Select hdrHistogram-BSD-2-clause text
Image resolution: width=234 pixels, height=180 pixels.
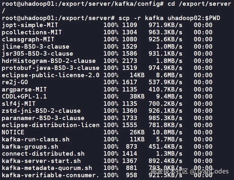point(48,61)
